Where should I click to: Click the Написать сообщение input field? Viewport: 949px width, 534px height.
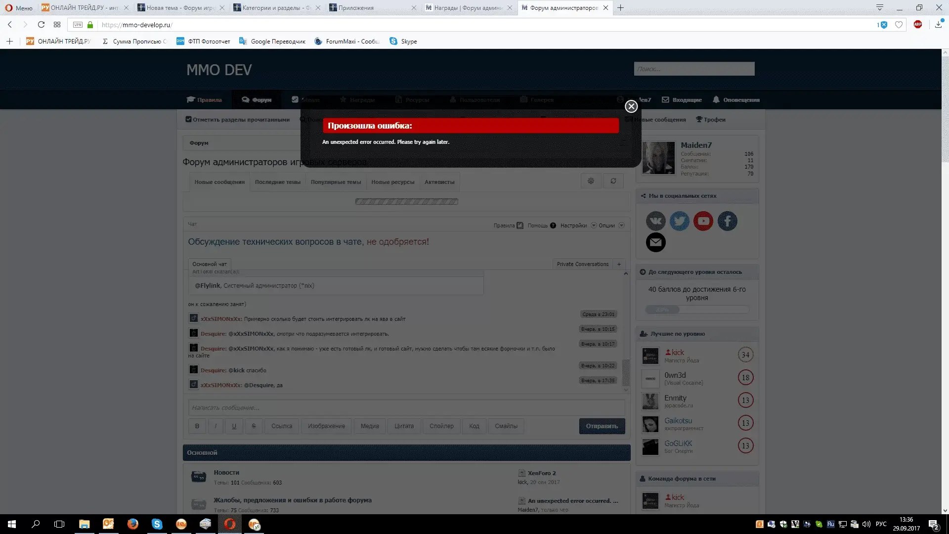[x=406, y=407]
